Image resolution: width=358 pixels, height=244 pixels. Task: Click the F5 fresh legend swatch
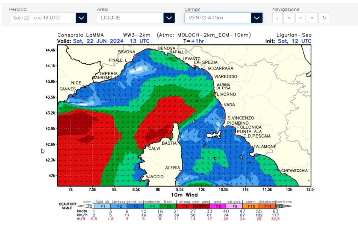tap(168, 206)
